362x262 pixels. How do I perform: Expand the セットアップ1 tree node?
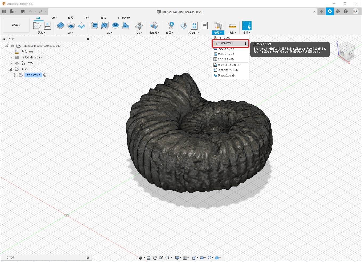pos(15,75)
